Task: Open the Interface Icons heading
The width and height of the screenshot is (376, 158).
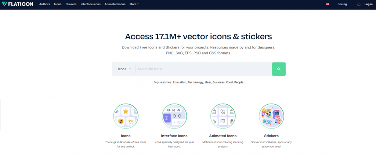Action: [174, 136]
